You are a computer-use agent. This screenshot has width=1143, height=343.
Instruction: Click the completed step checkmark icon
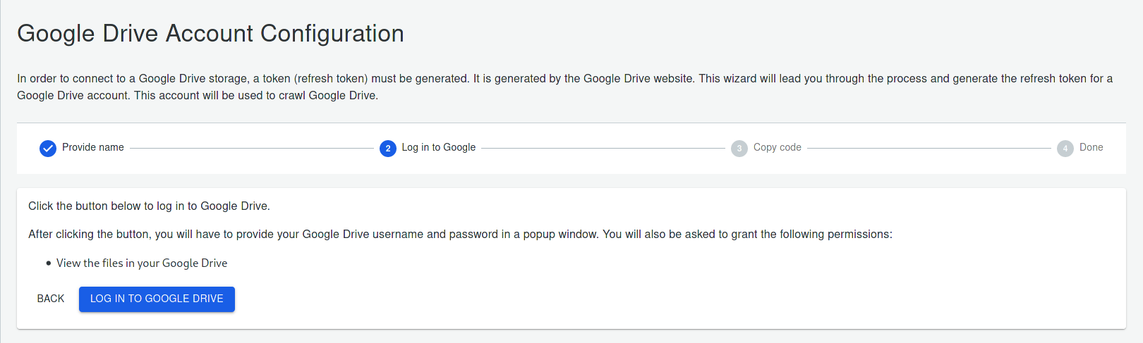coord(48,148)
